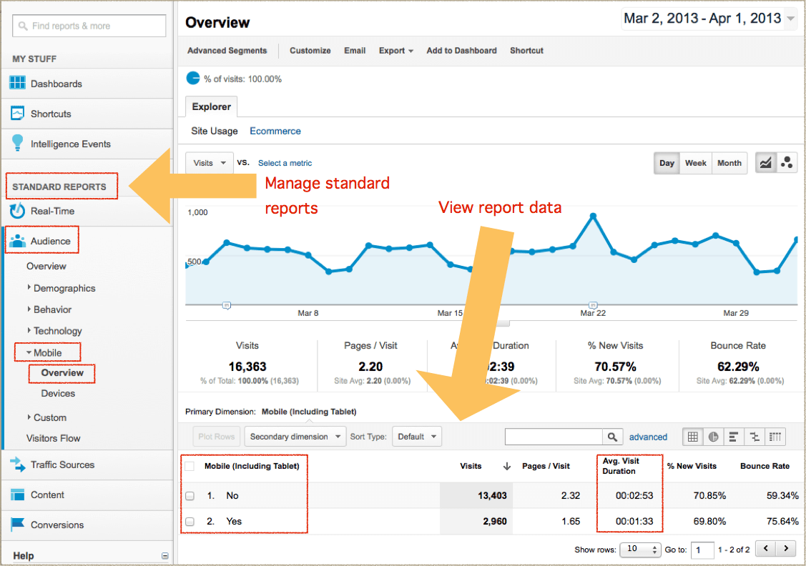Tick the checkbox for the Yes row
This screenshot has width=806, height=566.
click(x=190, y=521)
